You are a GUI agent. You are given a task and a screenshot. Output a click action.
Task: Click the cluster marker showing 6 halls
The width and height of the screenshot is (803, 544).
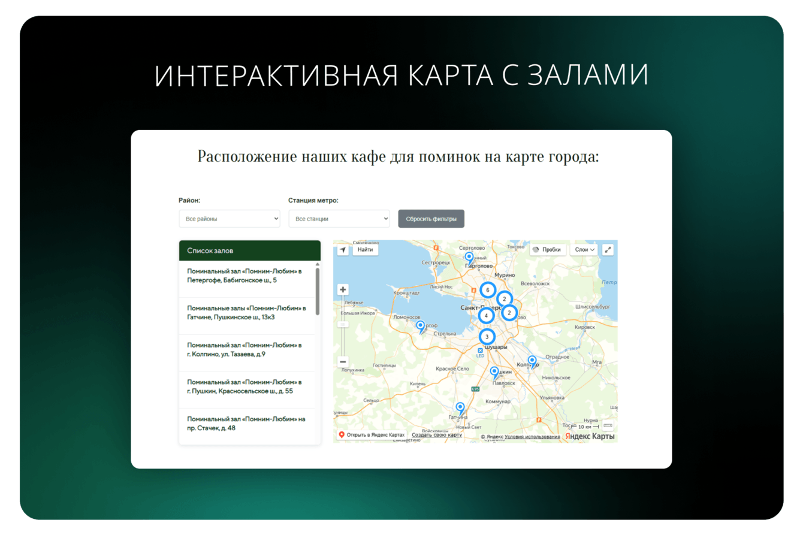488,290
